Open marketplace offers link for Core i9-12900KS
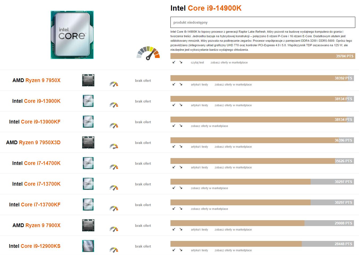Image resolution: width=359 pixels, height=255 pixels. pos(233,250)
